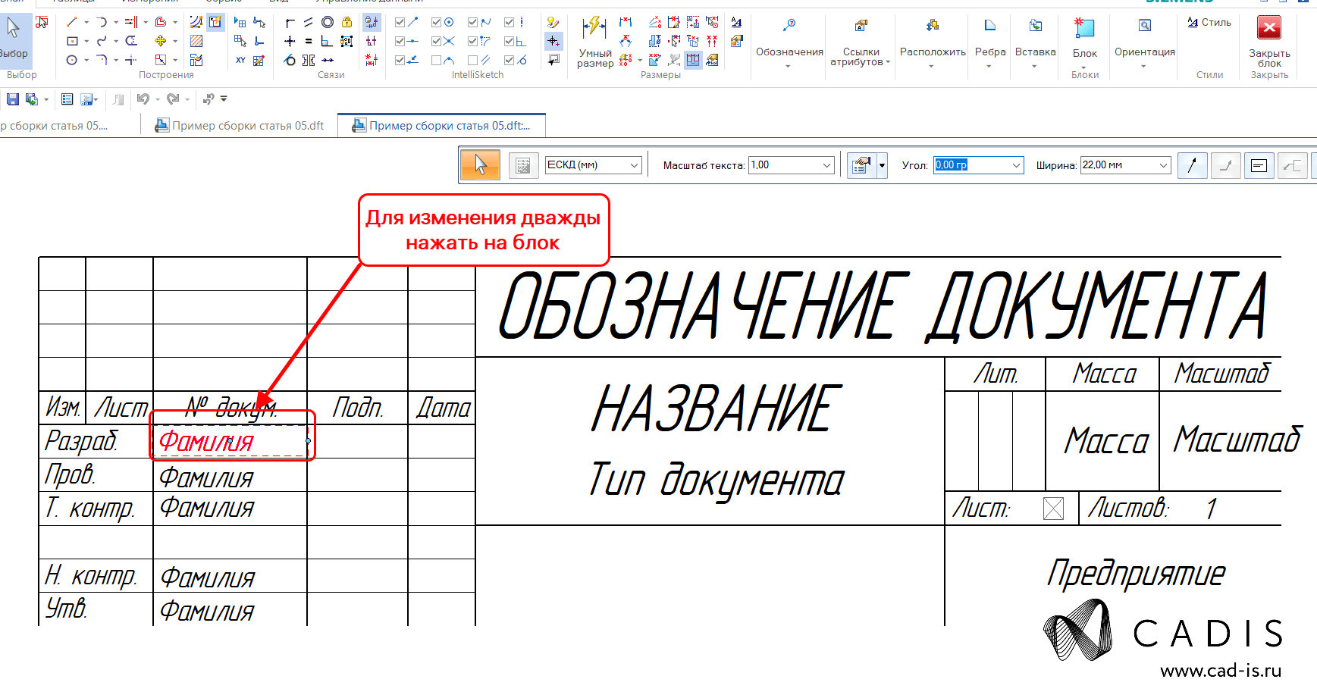Select the red Фамилия block in Разраб. row
Image resolution: width=1317 pixels, height=698 pixels.
point(232,441)
